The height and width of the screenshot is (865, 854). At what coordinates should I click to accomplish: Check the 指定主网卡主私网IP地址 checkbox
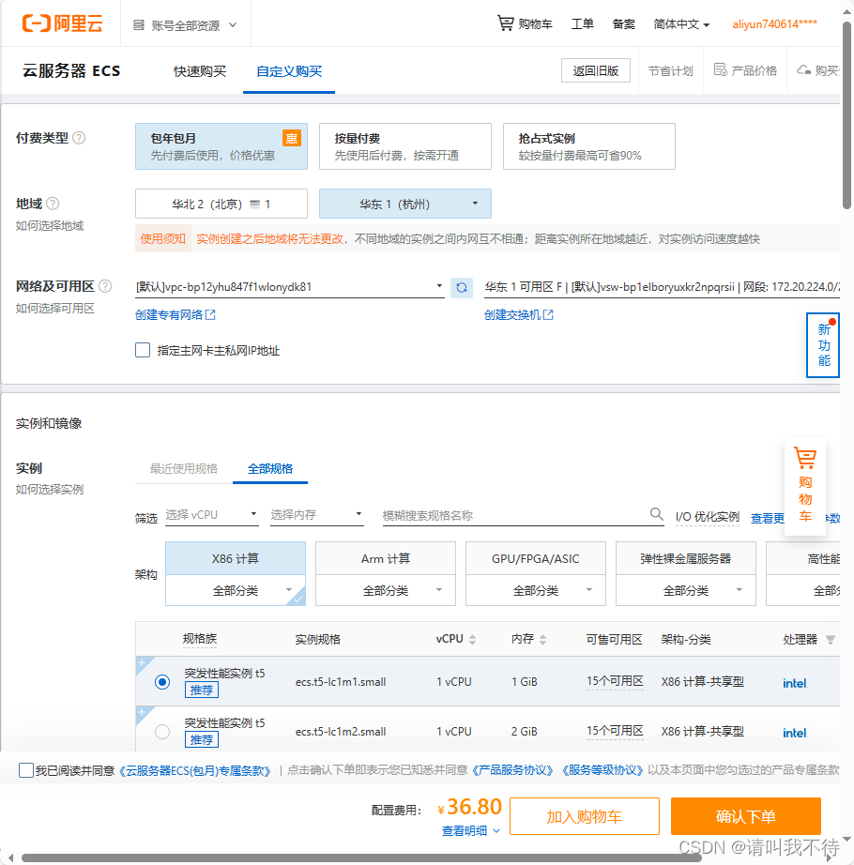point(142,350)
